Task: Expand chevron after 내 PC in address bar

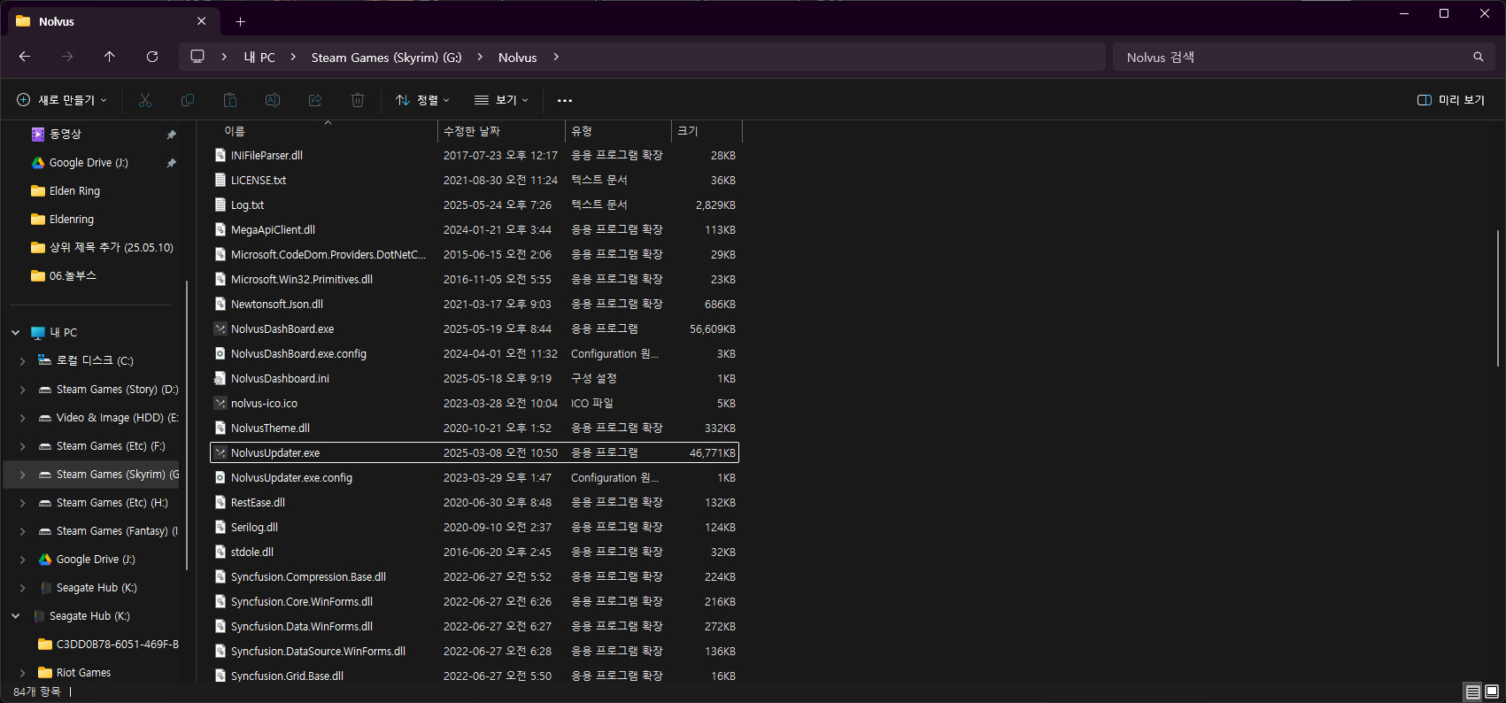Action: click(293, 57)
